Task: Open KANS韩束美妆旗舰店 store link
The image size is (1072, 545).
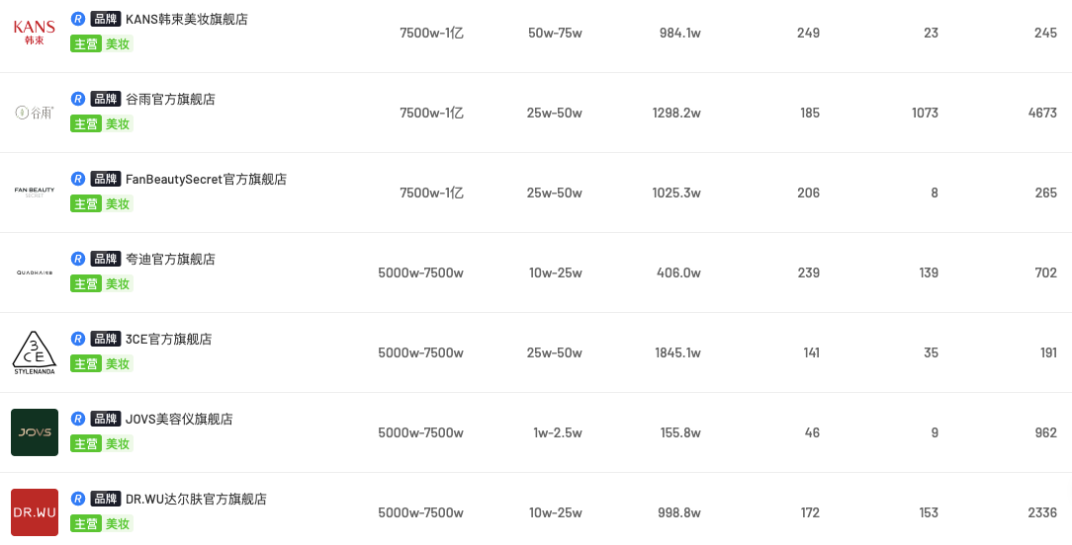Action: (187, 19)
